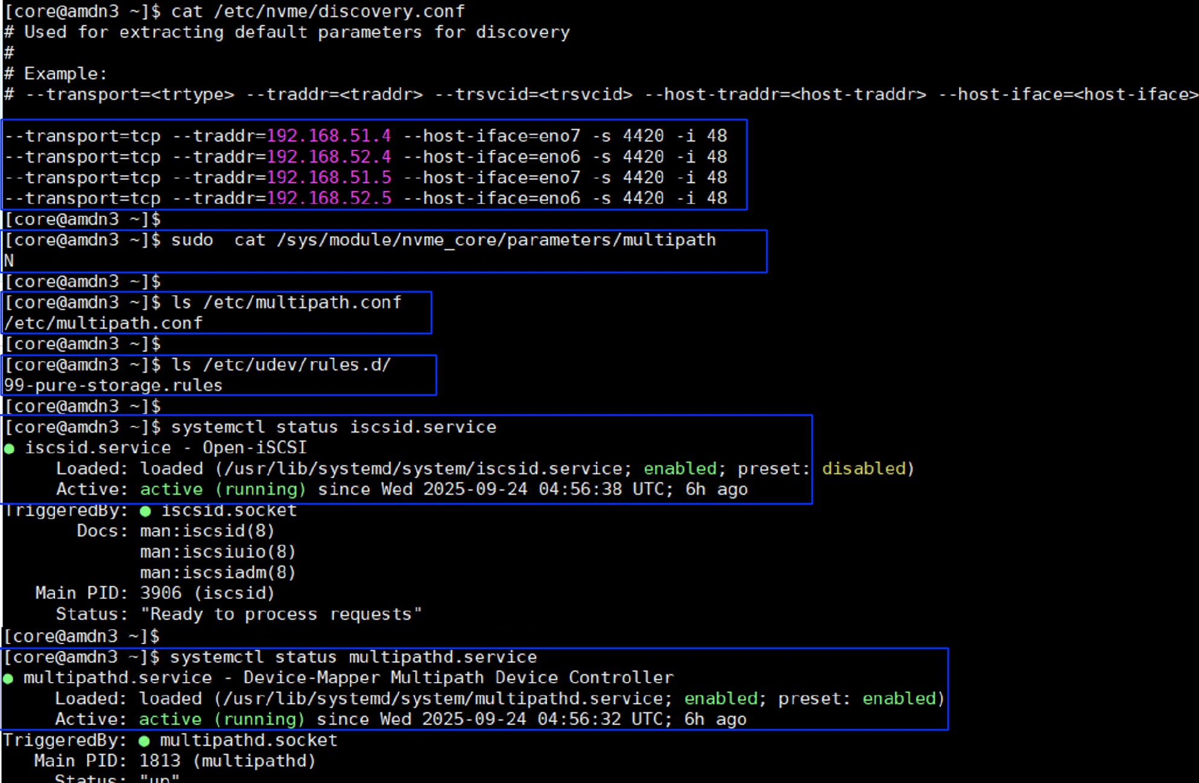Click the 'Ready to process requests' status
This screenshot has height=783, width=1199.
tap(281, 614)
